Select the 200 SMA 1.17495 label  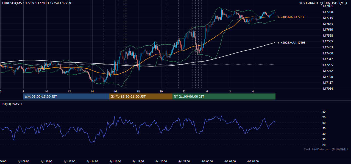point(291,43)
